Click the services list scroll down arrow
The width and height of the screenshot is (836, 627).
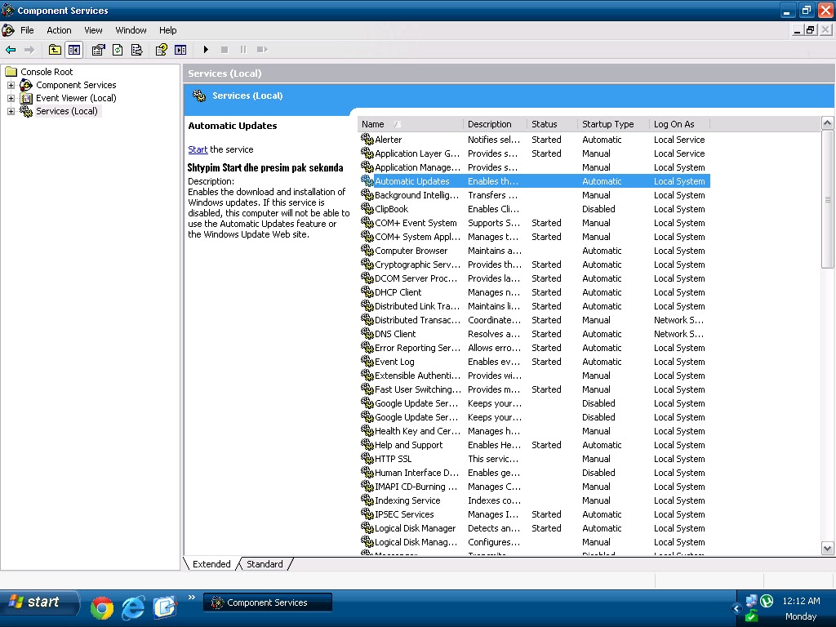click(827, 548)
